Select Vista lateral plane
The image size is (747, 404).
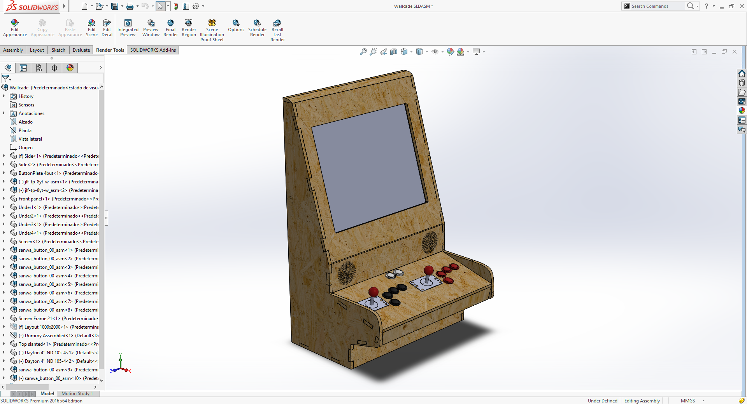click(x=30, y=139)
